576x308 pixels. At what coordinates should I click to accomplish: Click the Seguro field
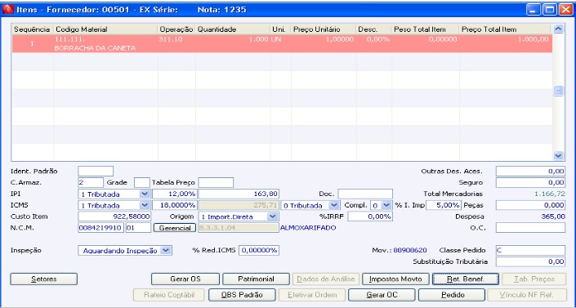(530, 182)
